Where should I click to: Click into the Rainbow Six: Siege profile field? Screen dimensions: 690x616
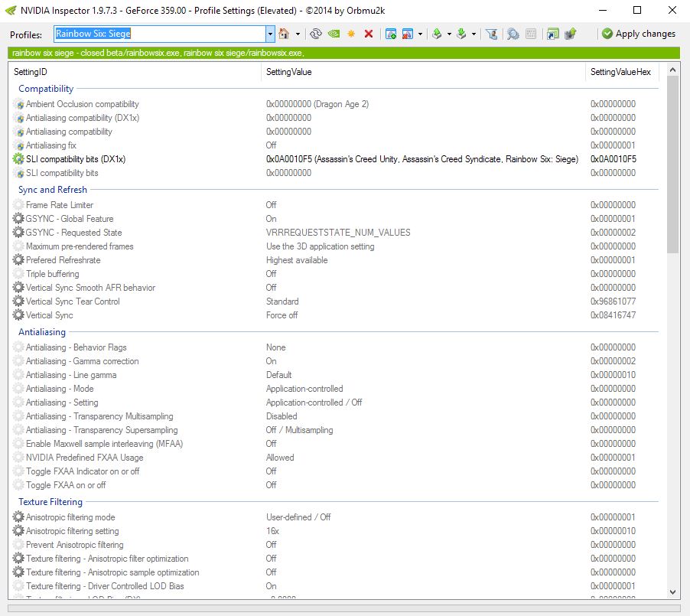click(160, 34)
